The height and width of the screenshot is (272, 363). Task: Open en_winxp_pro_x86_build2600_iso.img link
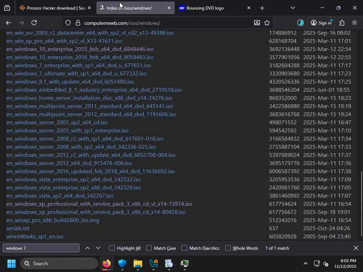click(52, 220)
